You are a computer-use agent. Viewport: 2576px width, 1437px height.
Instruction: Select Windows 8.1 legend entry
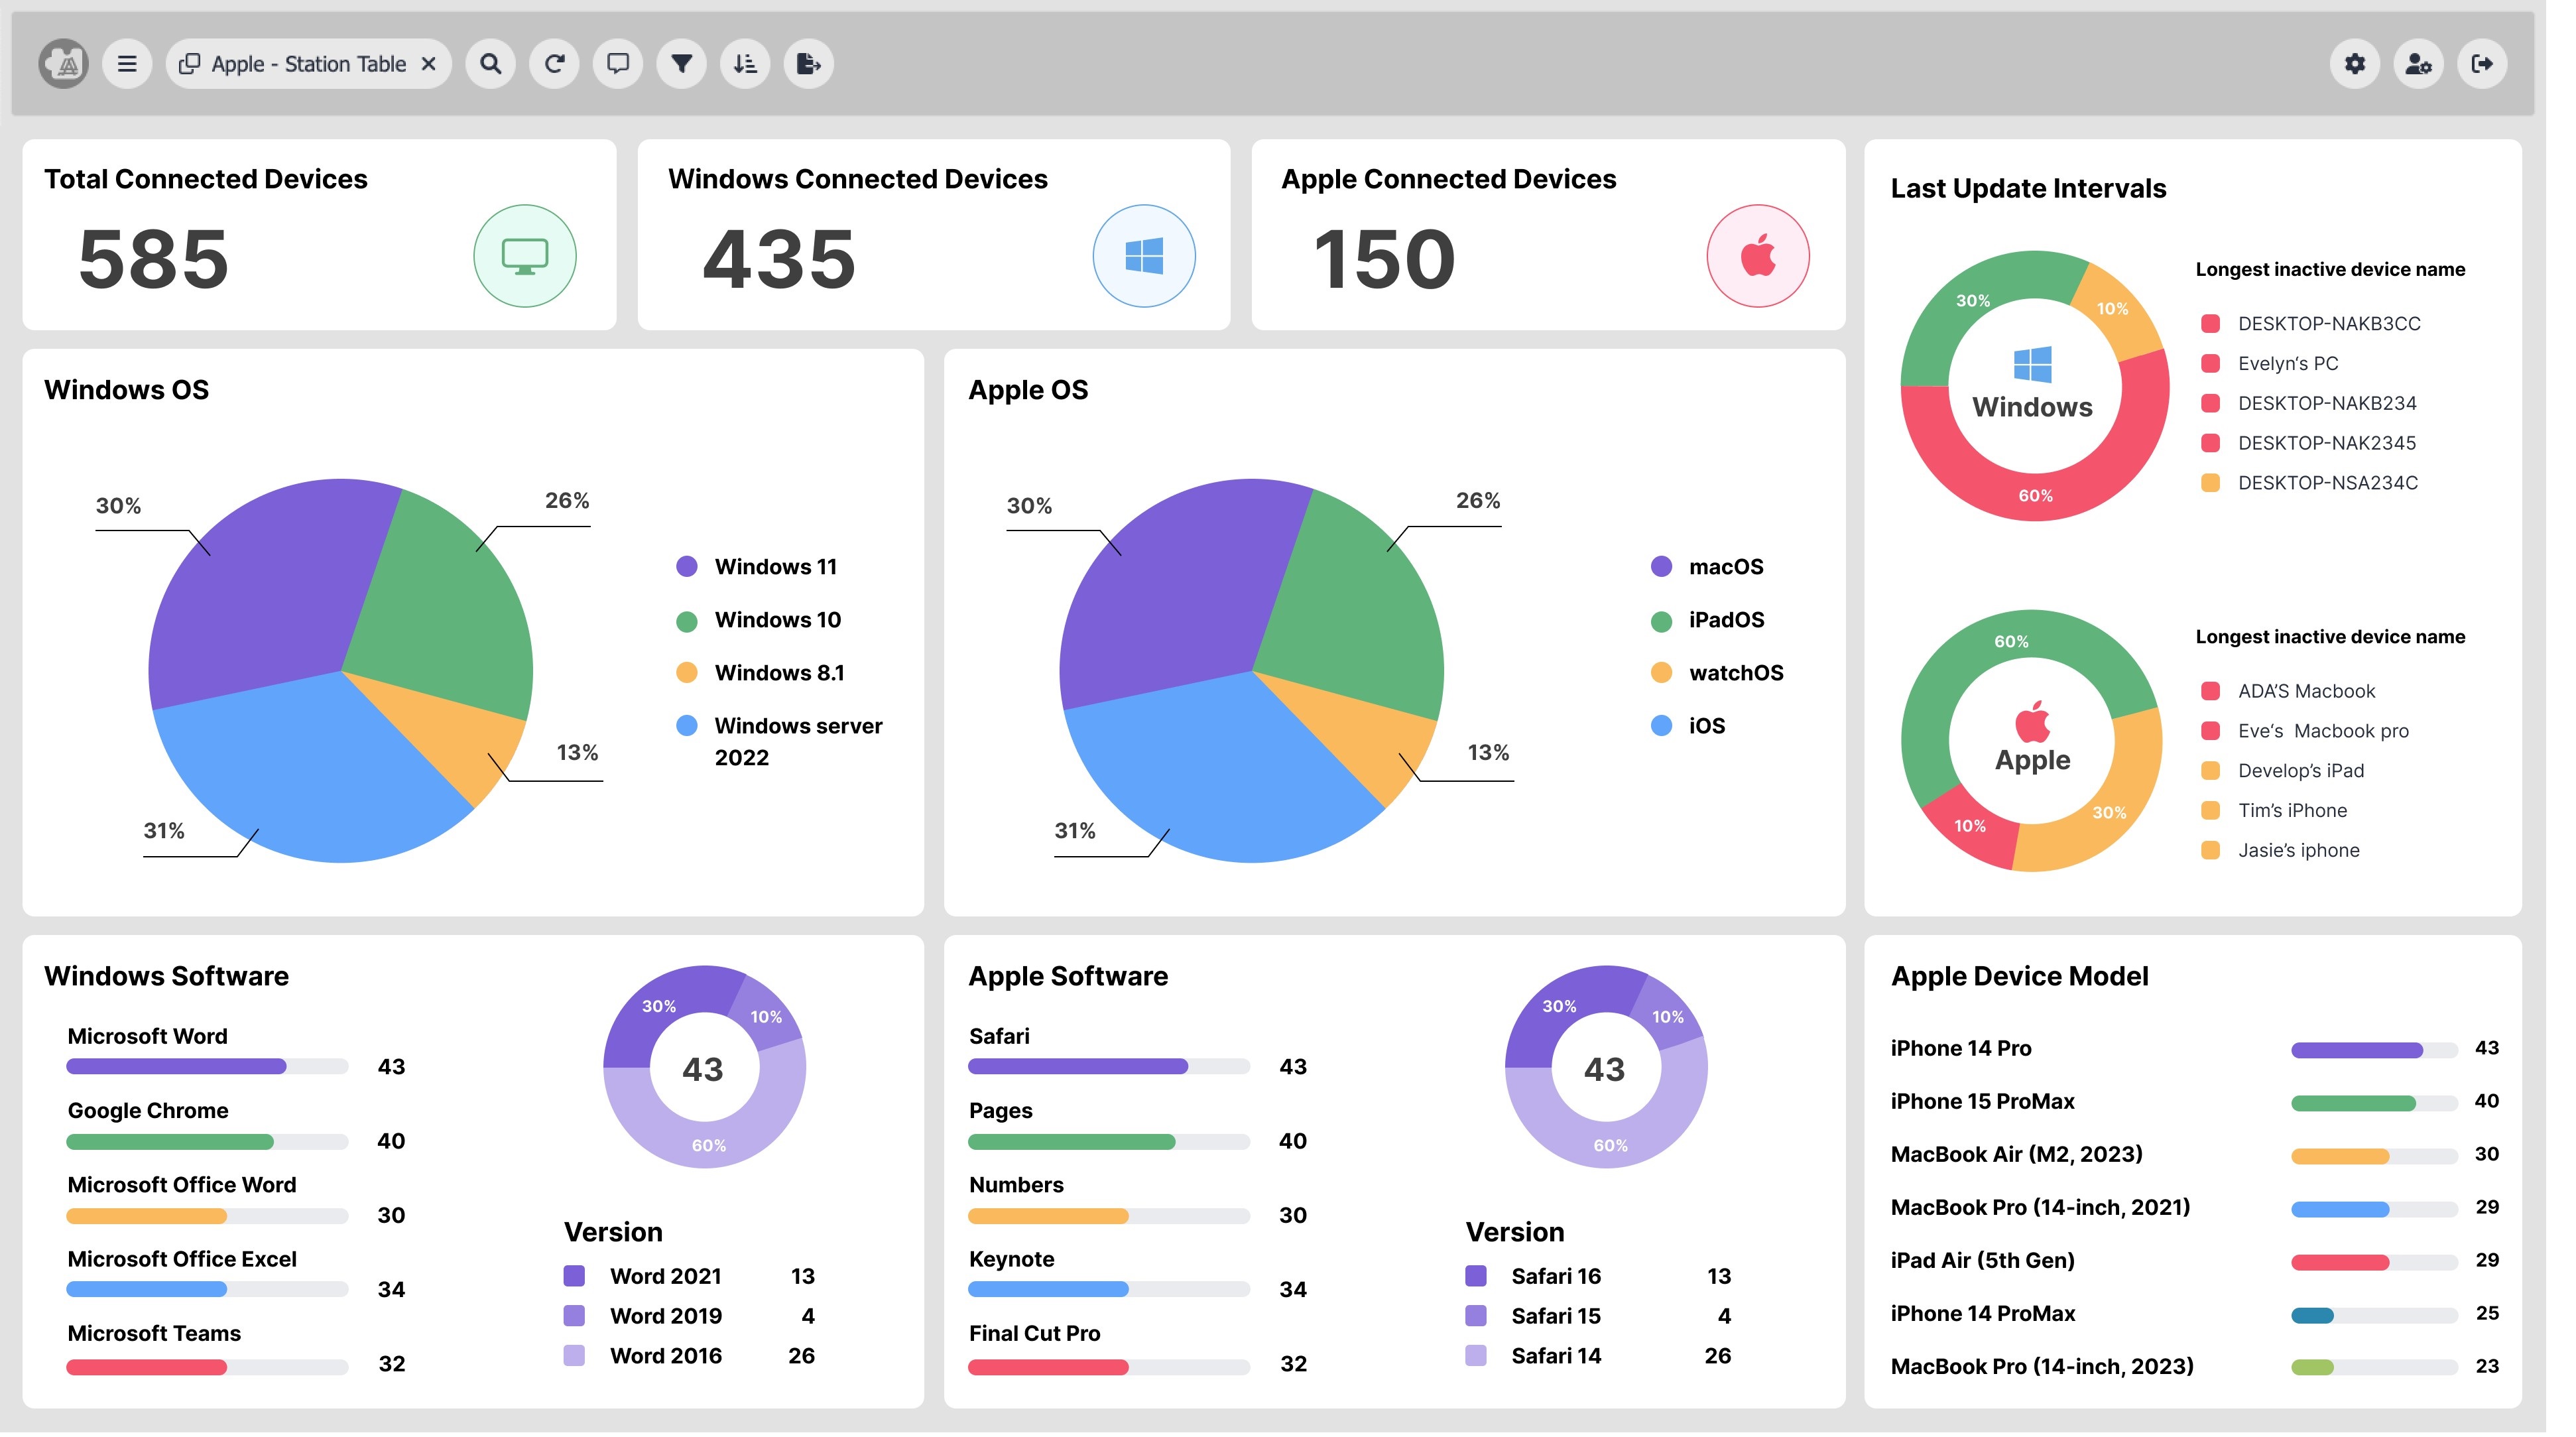coord(761,674)
